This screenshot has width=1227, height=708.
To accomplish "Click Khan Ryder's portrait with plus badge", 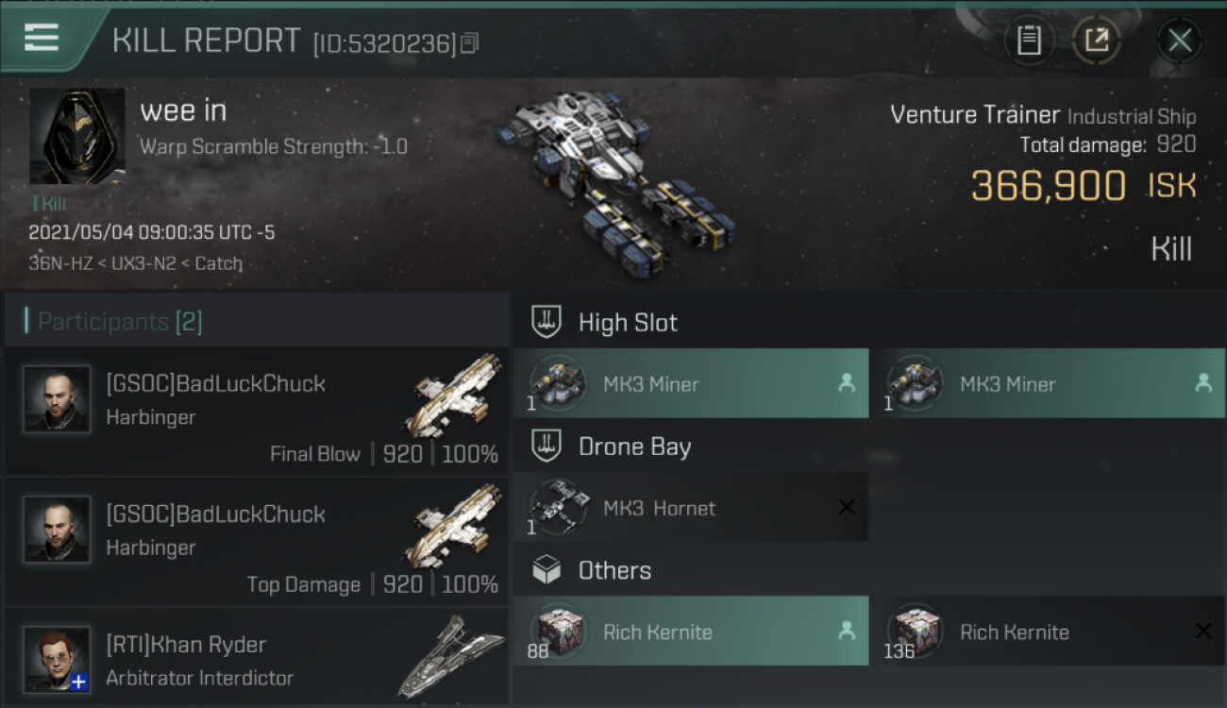I will [58, 659].
